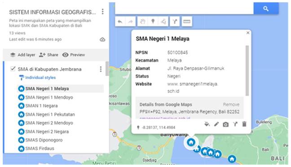This screenshot has height=167, width=291.
Task: Select the draw a line tool
Action: (163, 21)
